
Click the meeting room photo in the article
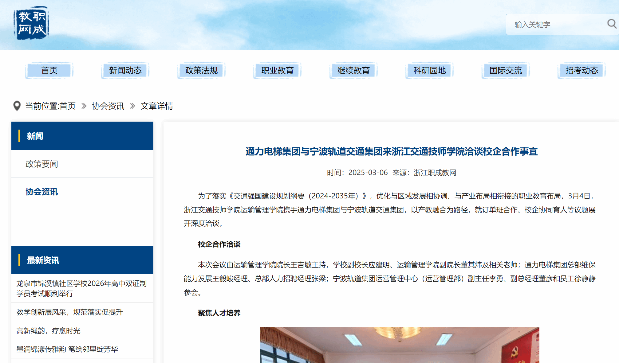[x=400, y=345]
